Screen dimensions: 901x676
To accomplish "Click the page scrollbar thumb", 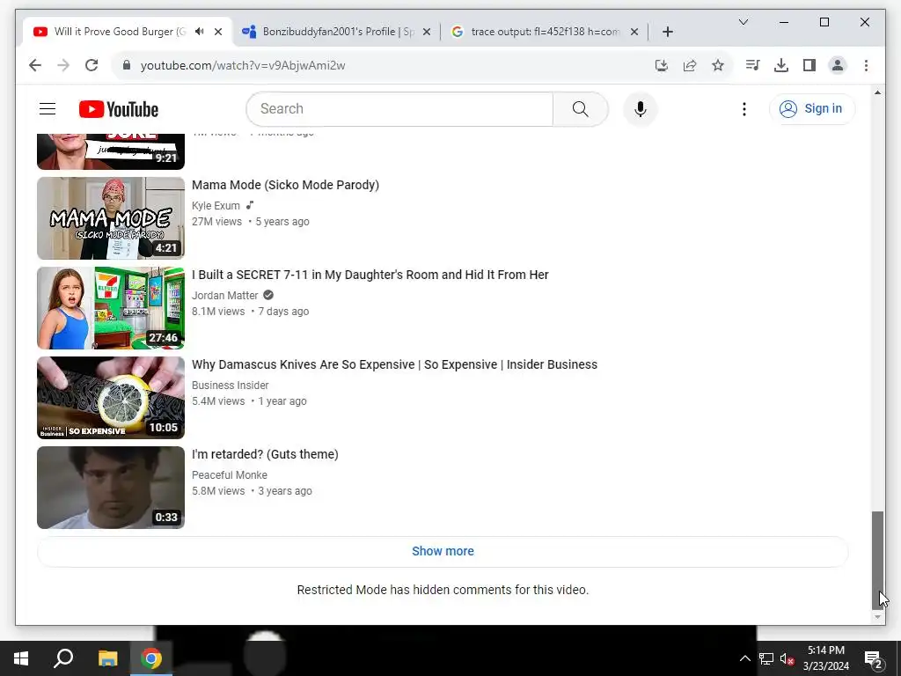I will pyautogui.click(x=877, y=559).
